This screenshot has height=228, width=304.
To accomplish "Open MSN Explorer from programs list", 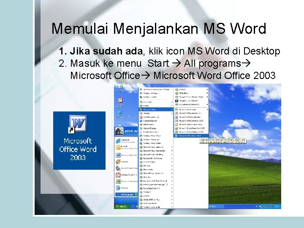I will 156,125.
